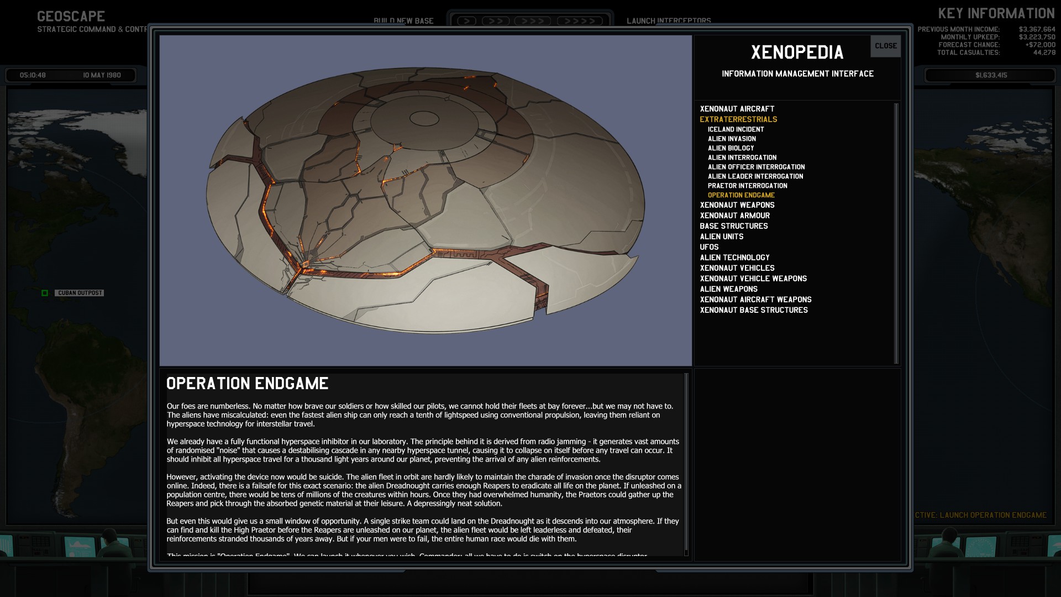Click the Cuban Outpost base marker icon
1061x597 pixels.
pyautogui.click(x=45, y=293)
